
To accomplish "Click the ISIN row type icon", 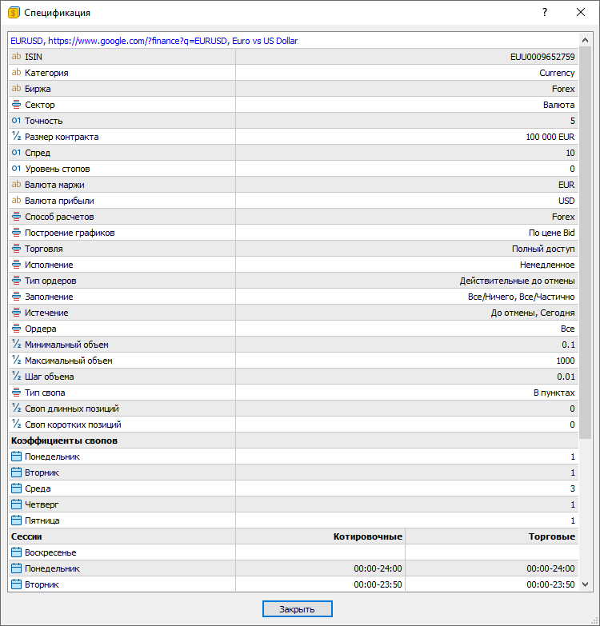I will pyautogui.click(x=16, y=57).
